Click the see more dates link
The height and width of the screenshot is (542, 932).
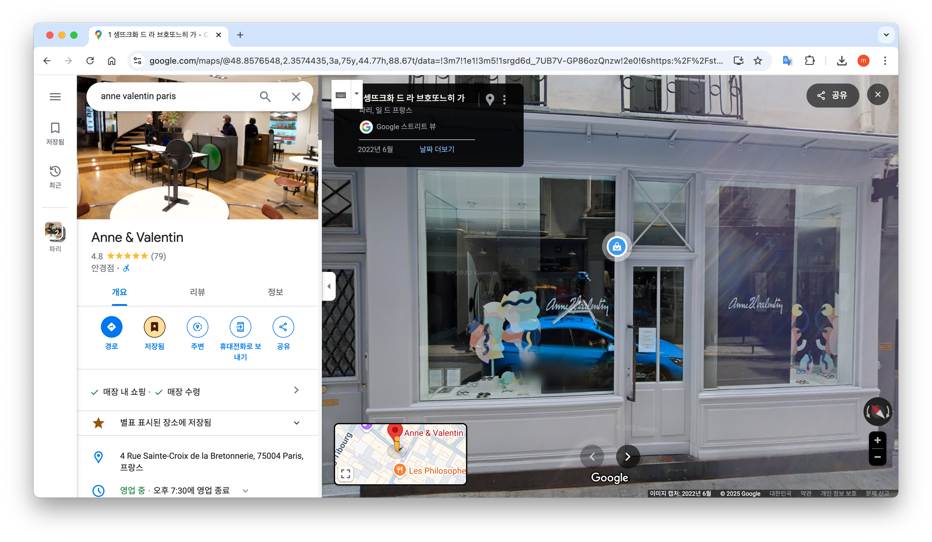point(437,149)
